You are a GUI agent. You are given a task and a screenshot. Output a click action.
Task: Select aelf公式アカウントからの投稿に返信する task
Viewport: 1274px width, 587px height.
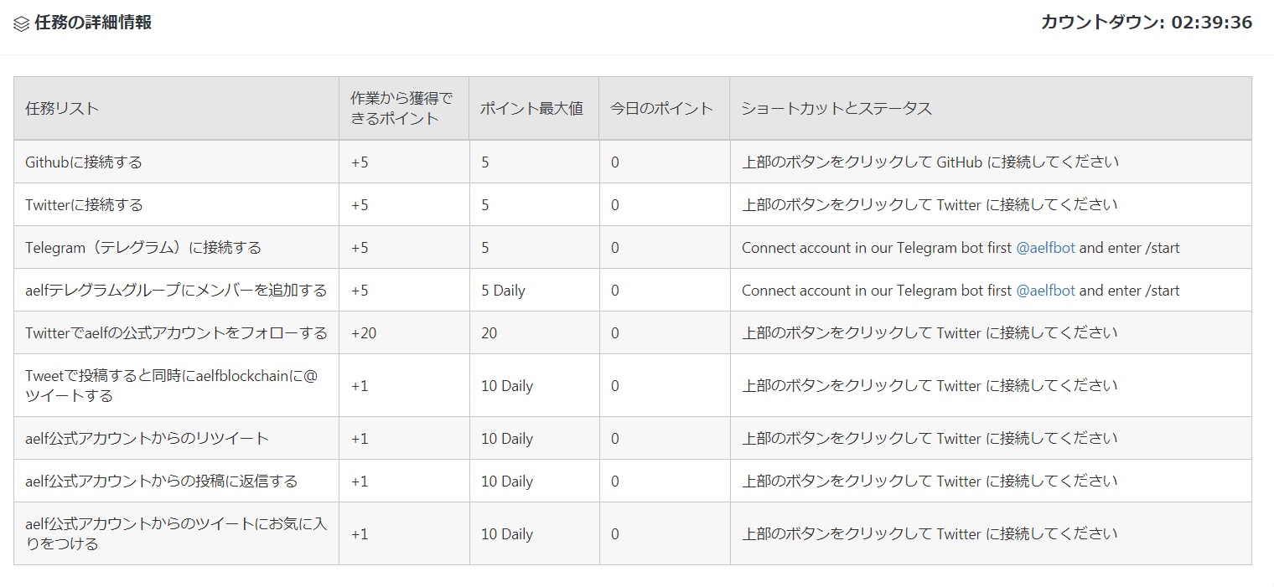coord(161,481)
